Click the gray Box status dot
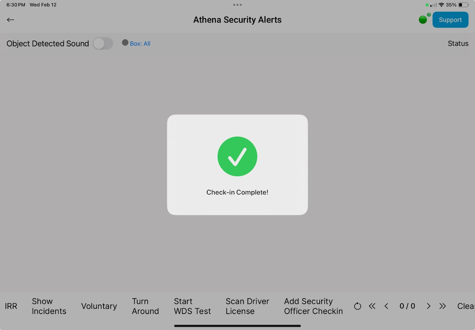Image resolution: width=475 pixels, height=330 pixels. [x=125, y=43]
